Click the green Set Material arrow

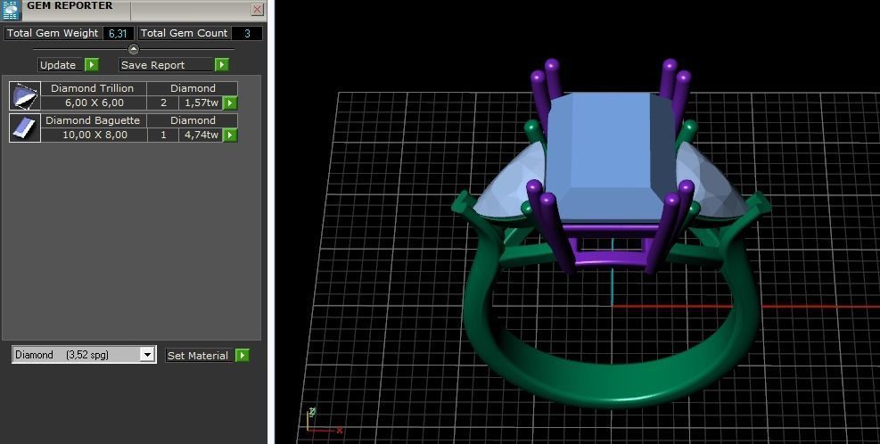[x=243, y=356]
